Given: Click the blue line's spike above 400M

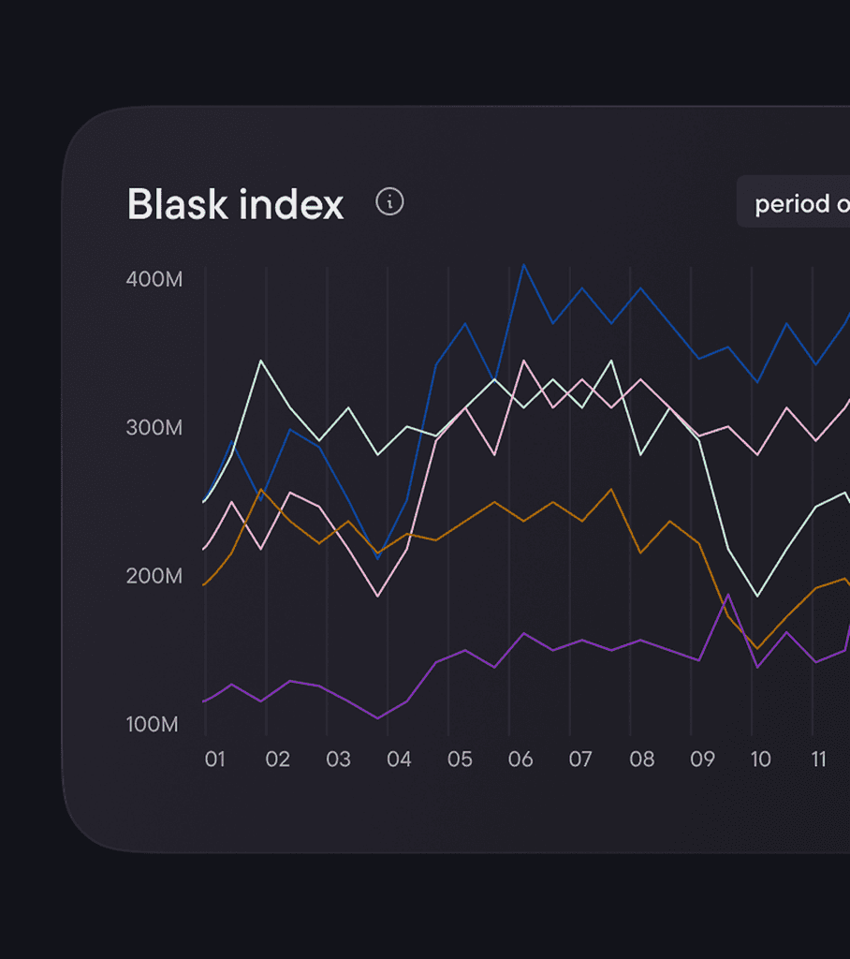Looking at the screenshot, I should coord(525,266).
